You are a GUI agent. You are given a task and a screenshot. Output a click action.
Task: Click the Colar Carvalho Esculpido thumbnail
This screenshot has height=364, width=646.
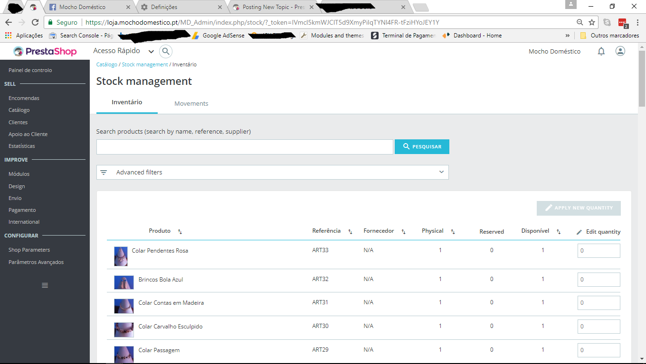point(124,330)
